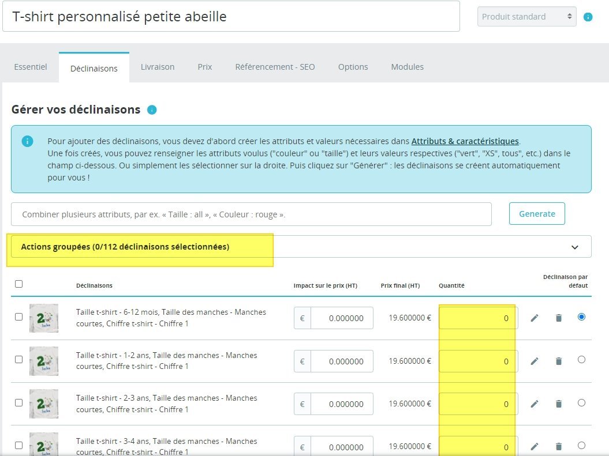Set 3-4 ans as default déclinaison
The width and height of the screenshot is (609, 456).
click(x=581, y=445)
